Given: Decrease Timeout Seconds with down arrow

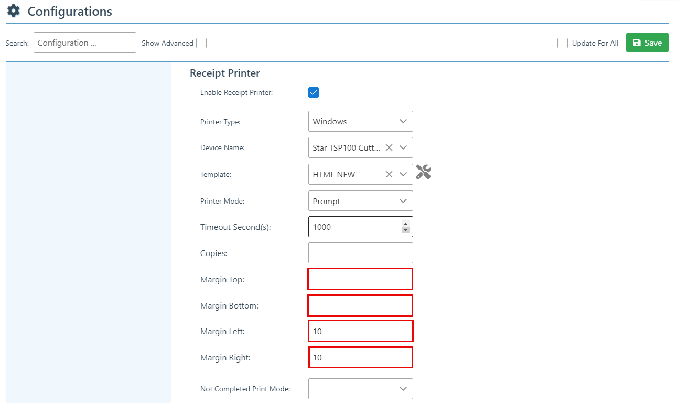Looking at the screenshot, I should (x=405, y=230).
